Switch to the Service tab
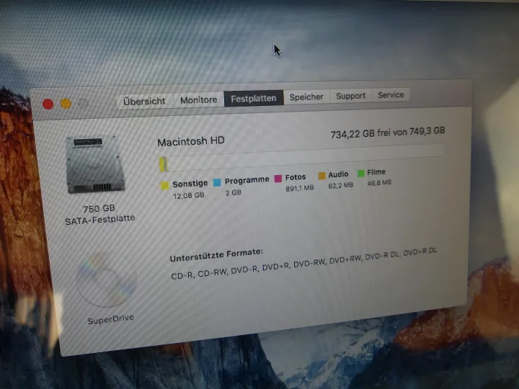 click(391, 95)
